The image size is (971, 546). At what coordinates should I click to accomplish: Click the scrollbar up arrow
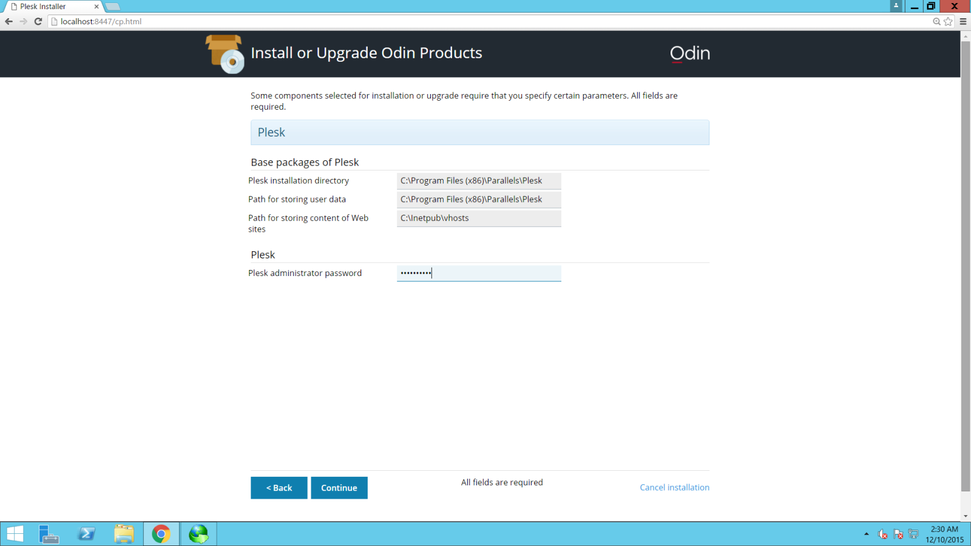tap(966, 36)
